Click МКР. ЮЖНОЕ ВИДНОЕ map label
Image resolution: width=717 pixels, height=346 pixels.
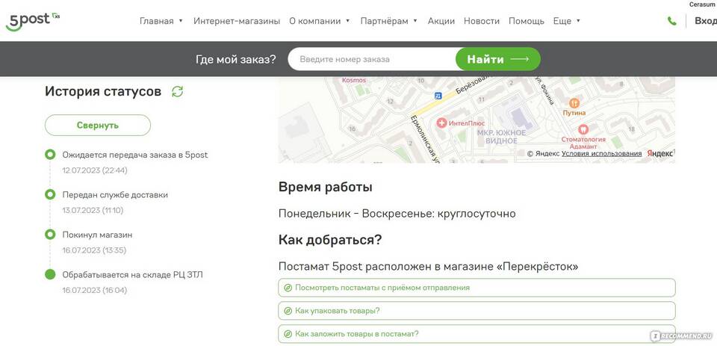pyautogui.click(x=501, y=137)
